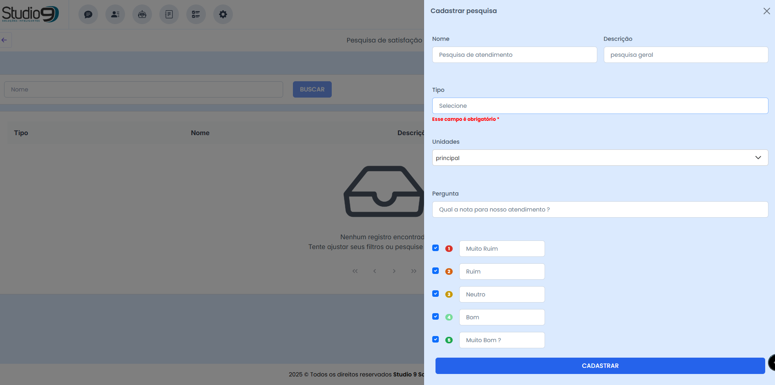This screenshot has height=385, width=775.
Task: Click the CADASTRAR button
Action: pyautogui.click(x=600, y=366)
